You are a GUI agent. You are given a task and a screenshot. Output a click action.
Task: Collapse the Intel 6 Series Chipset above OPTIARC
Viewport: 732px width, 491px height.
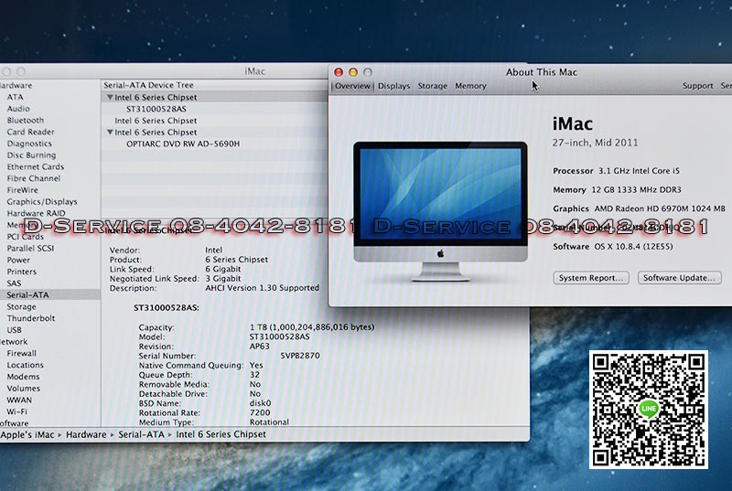click(110, 132)
